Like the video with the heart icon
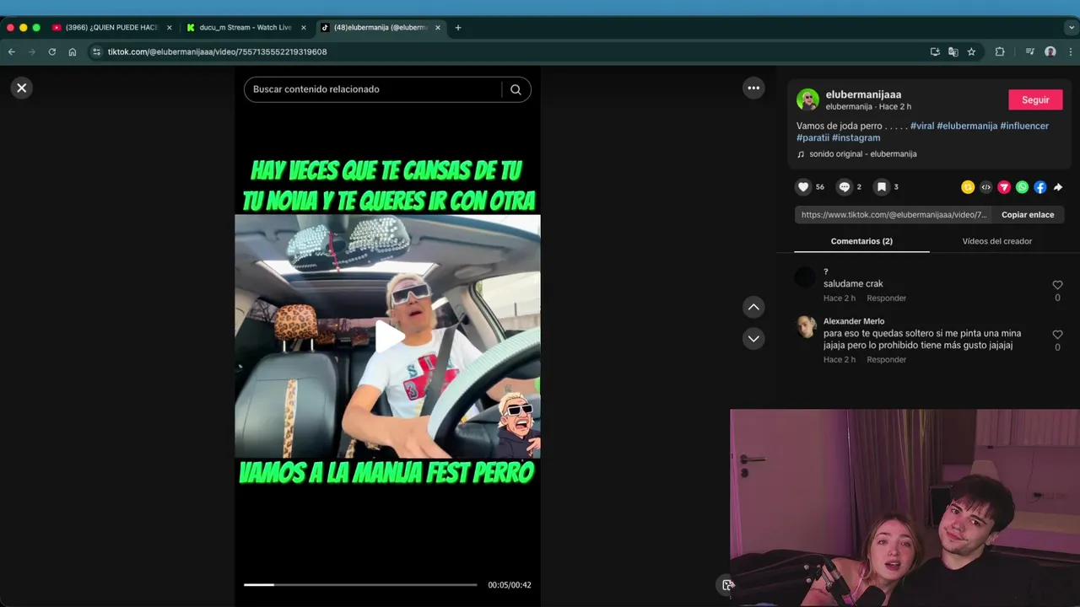 pyautogui.click(x=803, y=187)
